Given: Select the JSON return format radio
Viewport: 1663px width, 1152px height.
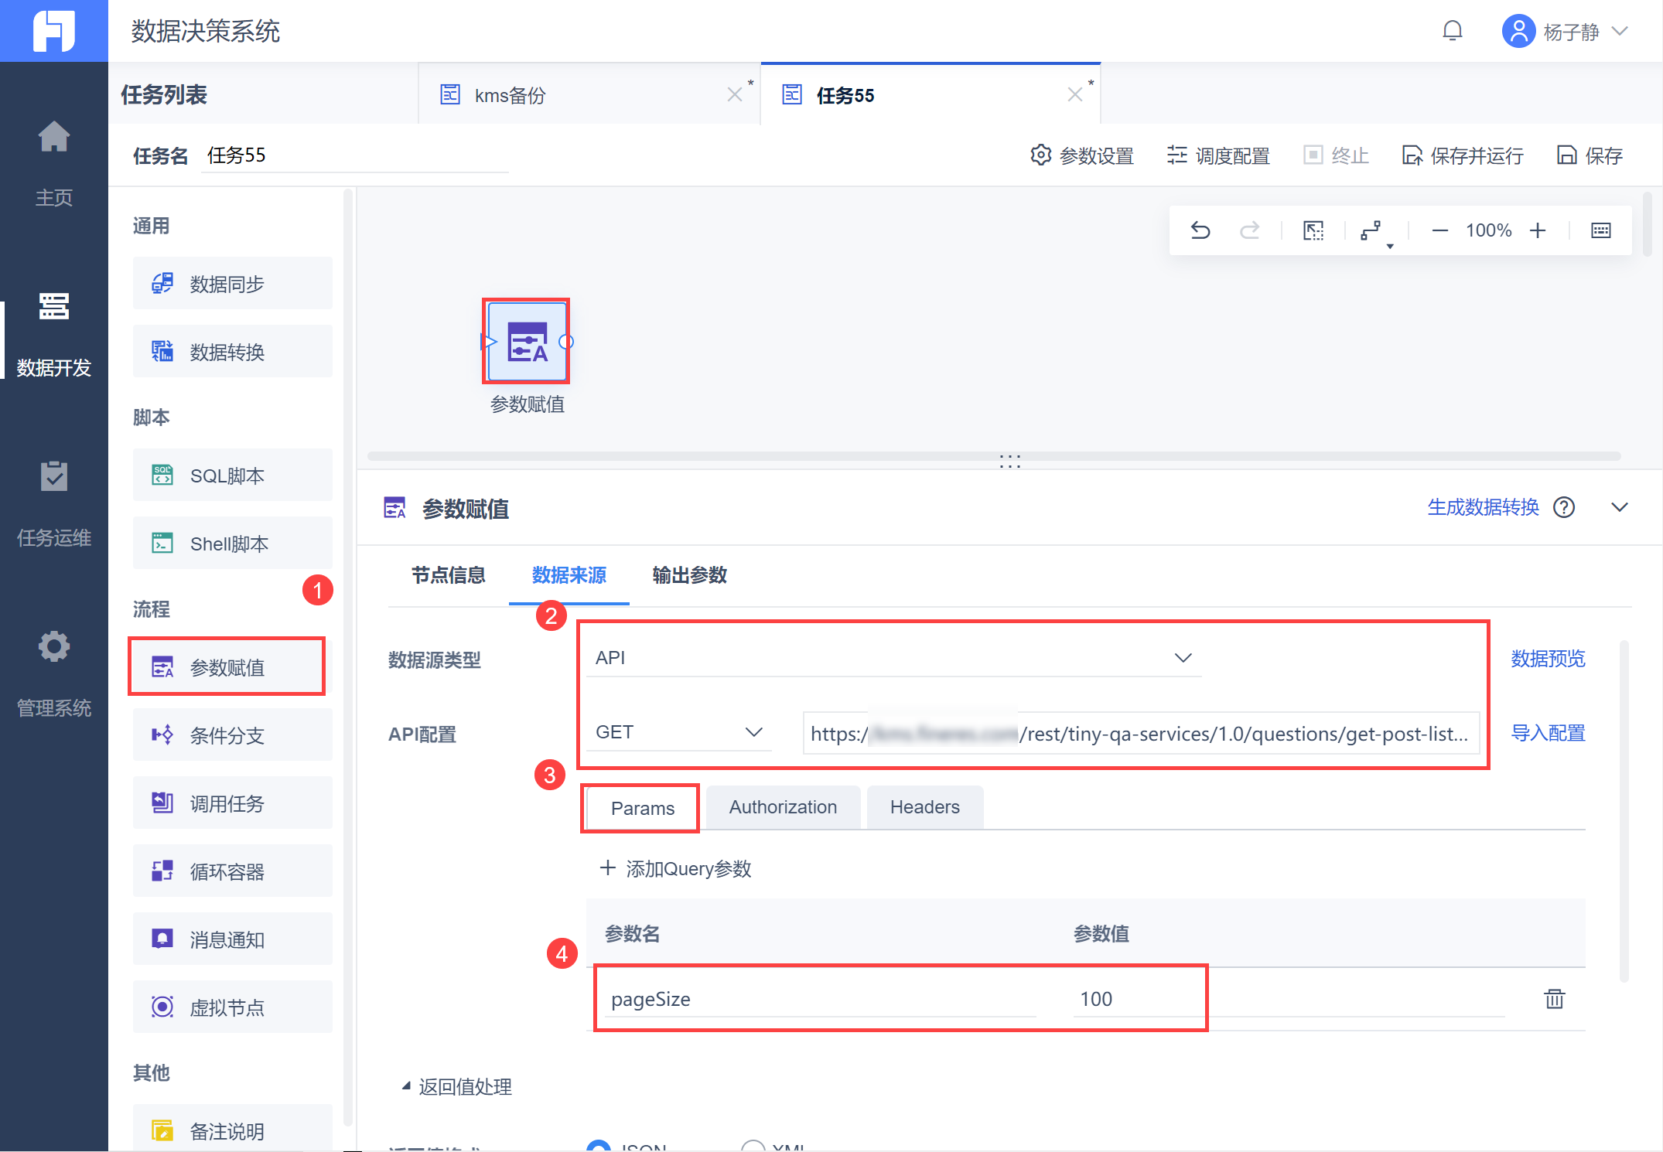Looking at the screenshot, I should click(599, 1147).
